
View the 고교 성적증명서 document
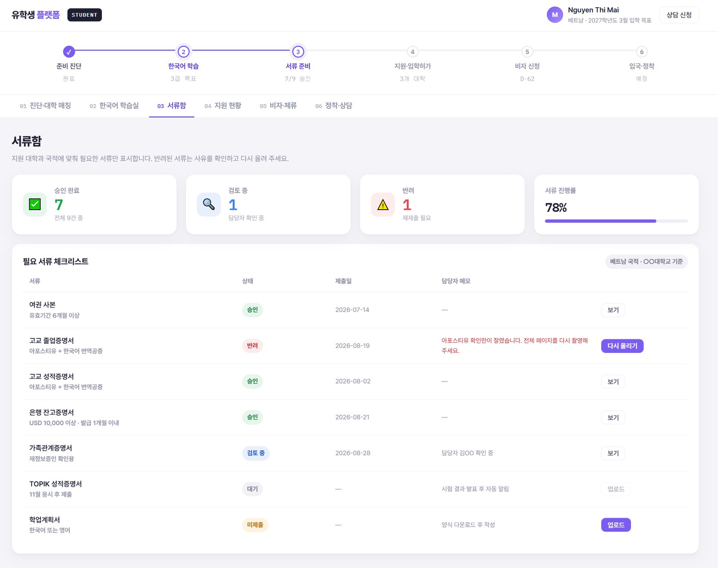[613, 382]
